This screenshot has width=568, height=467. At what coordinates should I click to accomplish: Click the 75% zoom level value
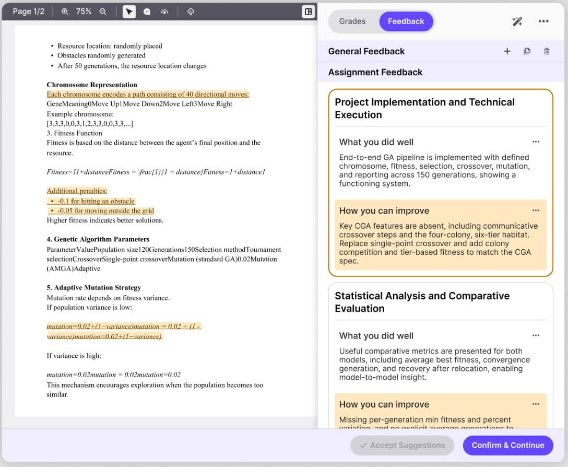tap(84, 11)
